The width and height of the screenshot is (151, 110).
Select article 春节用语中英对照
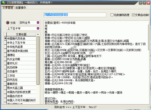pos(21,51)
